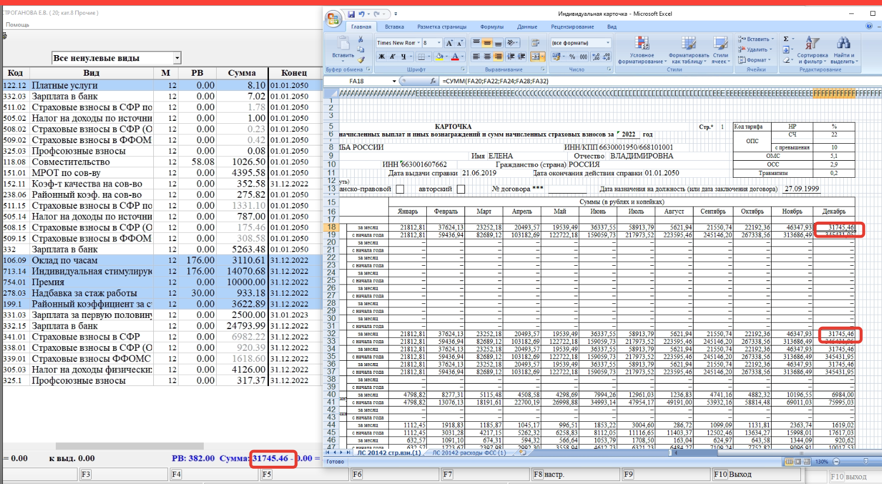The width and height of the screenshot is (882, 484).
Task: Open Excel help question mark icon
Action: [869, 26]
